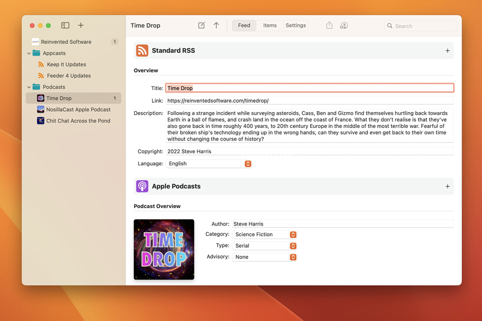Click into the Description text area
The width and height of the screenshot is (482, 321).
(x=309, y=126)
